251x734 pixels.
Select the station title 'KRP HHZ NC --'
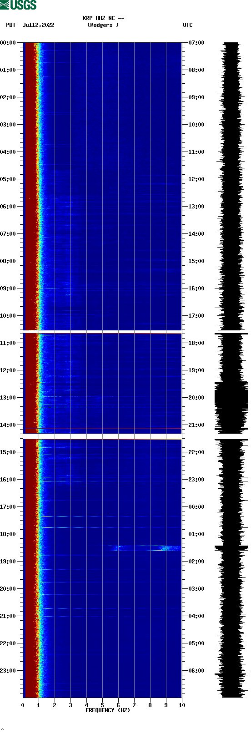click(104, 18)
